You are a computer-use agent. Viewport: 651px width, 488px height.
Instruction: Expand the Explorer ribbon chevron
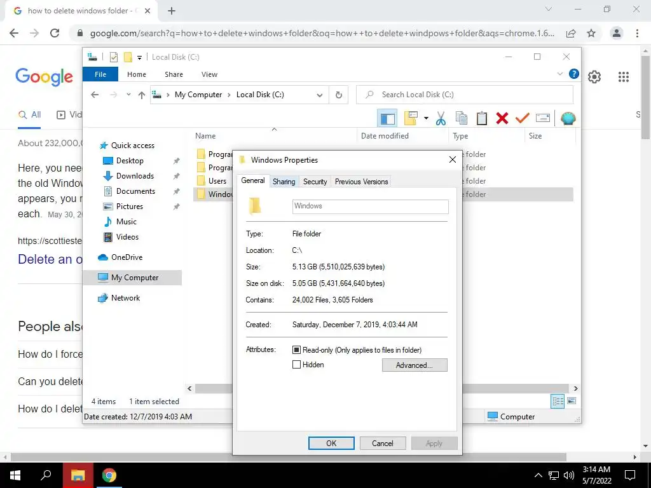coord(559,74)
